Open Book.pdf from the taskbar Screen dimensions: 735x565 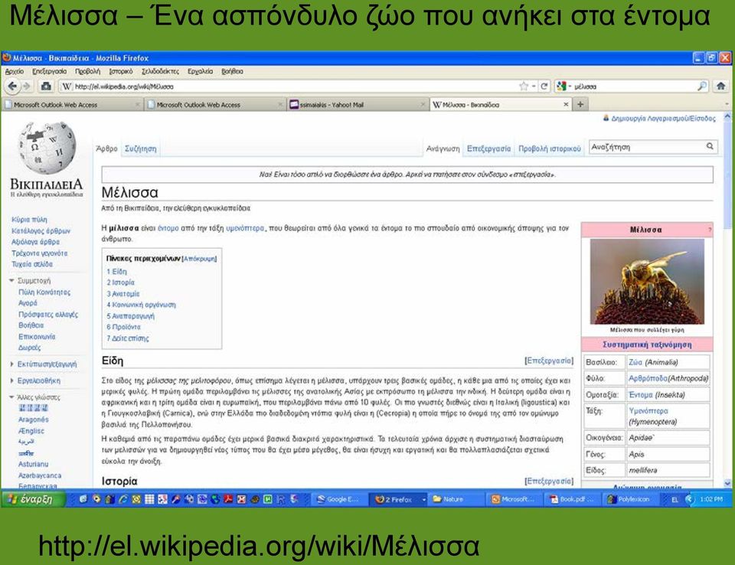click(572, 499)
